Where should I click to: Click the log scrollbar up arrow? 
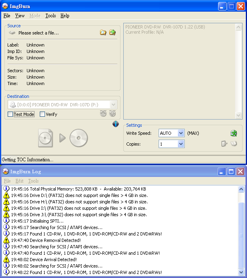tap(241, 189)
